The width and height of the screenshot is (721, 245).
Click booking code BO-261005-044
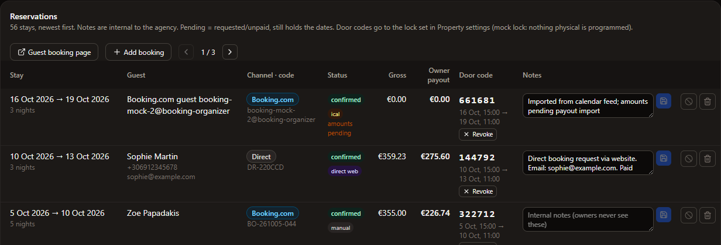pos(272,224)
